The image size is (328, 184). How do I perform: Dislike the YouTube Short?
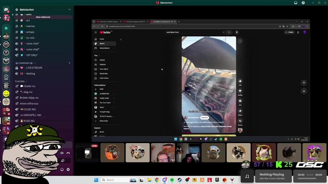[x=240, y=91]
